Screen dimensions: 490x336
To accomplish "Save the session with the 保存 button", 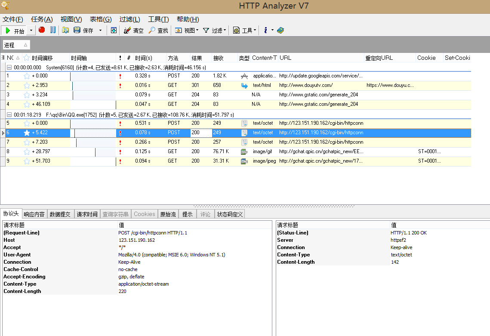I will click(x=83, y=30).
